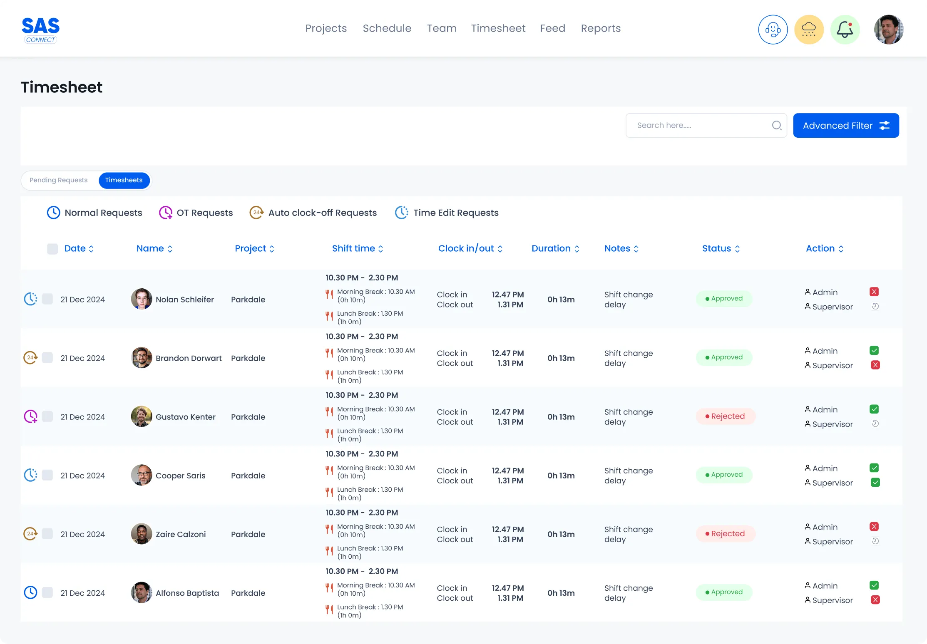Switch to the Pending Requests tab
The width and height of the screenshot is (927, 644).
click(58, 180)
